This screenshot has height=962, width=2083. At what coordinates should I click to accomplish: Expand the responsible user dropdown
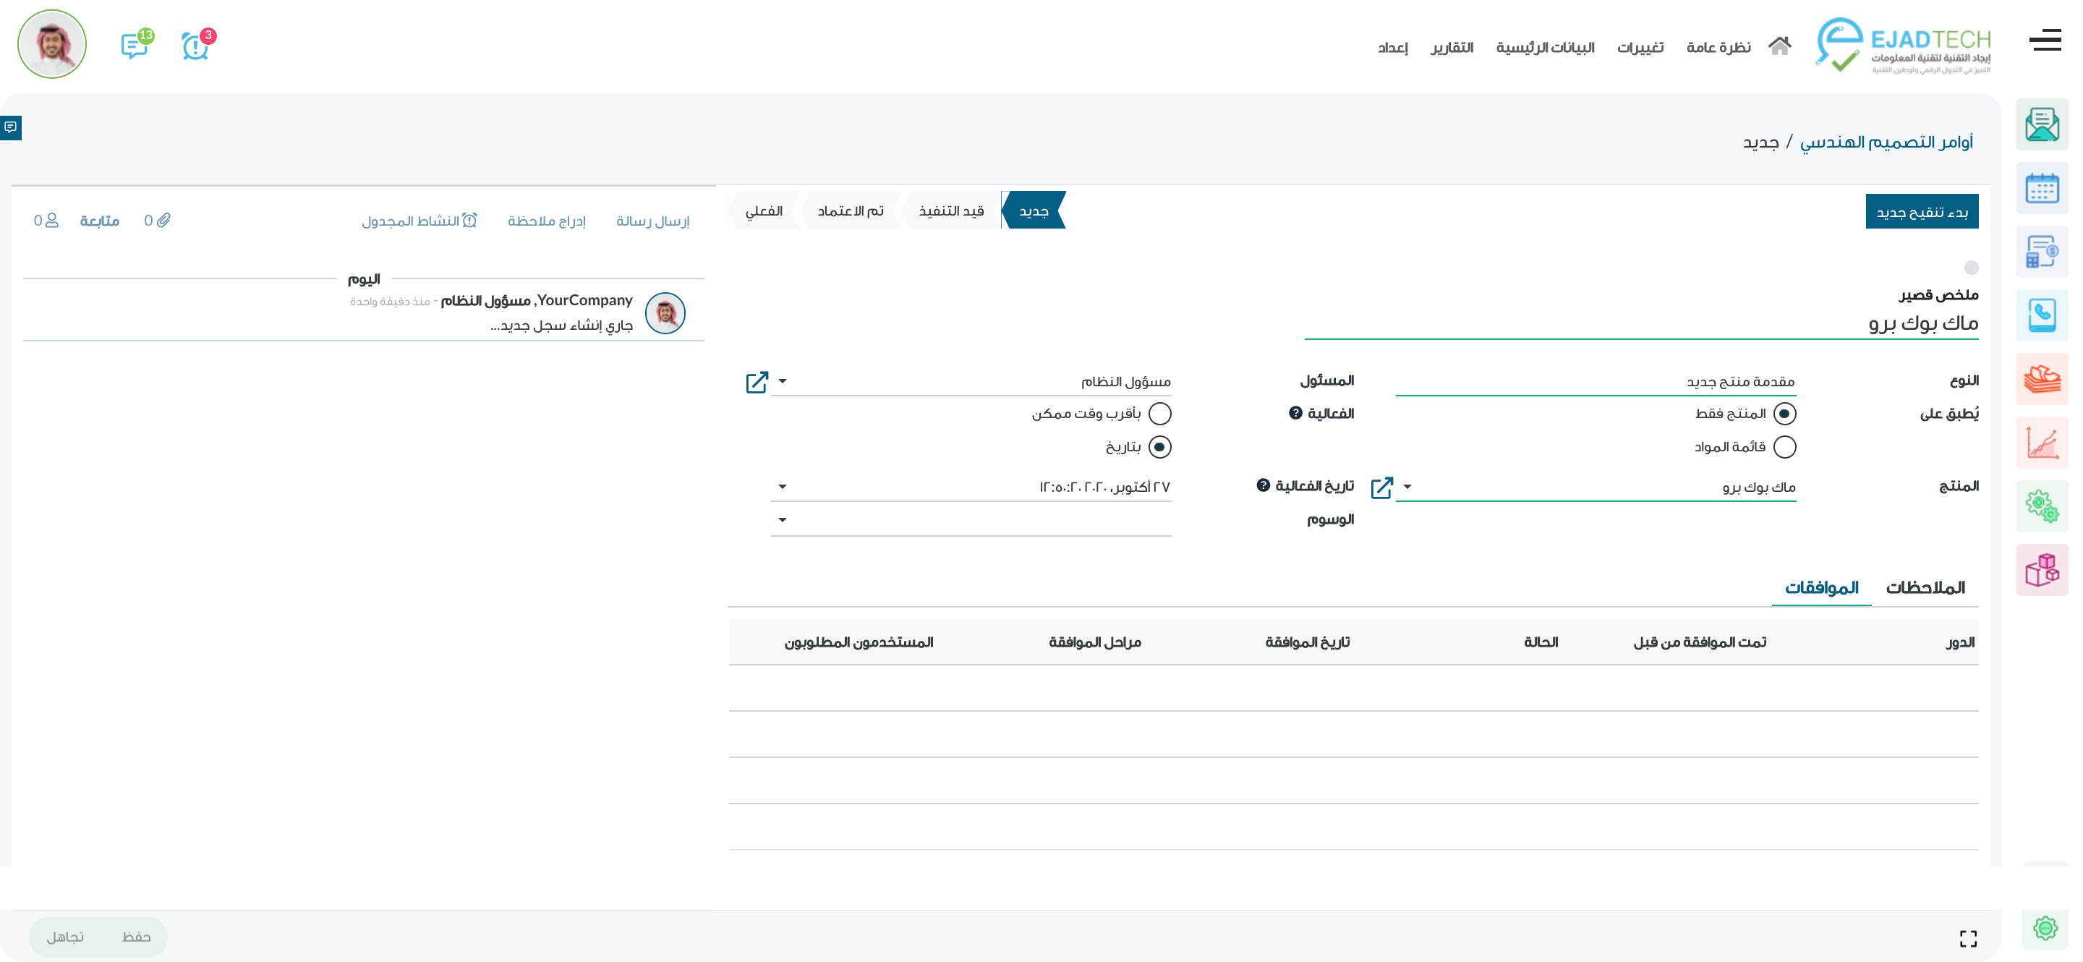click(782, 380)
